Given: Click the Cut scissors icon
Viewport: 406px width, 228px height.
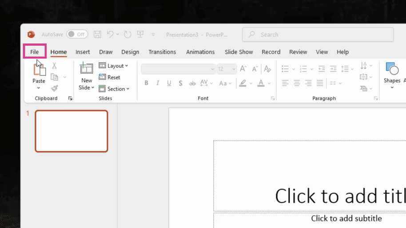Looking at the screenshot, I should click(54, 66).
